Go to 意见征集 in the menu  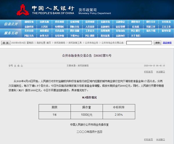point(105,36)
